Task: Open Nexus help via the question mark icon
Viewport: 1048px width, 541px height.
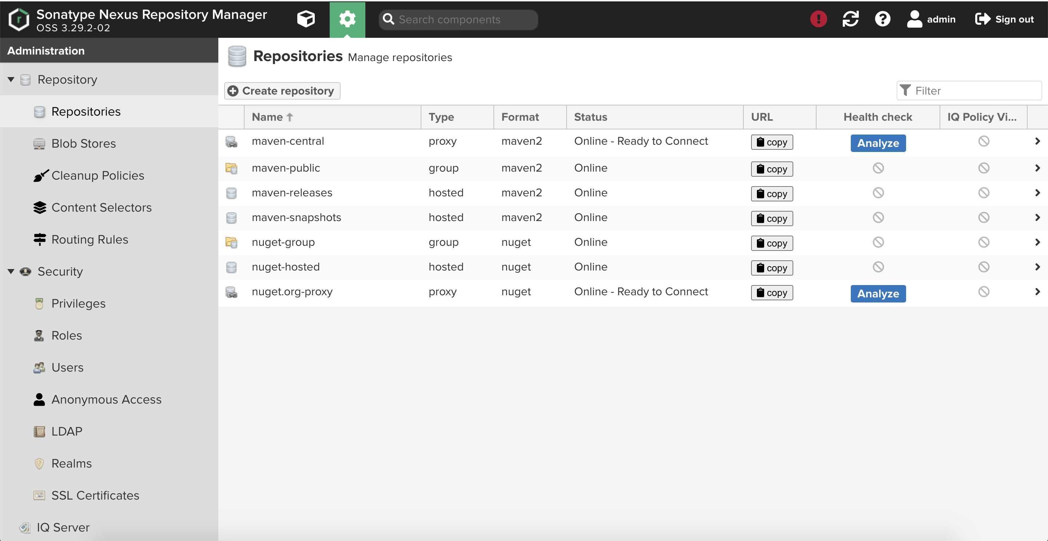Action: click(882, 19)
